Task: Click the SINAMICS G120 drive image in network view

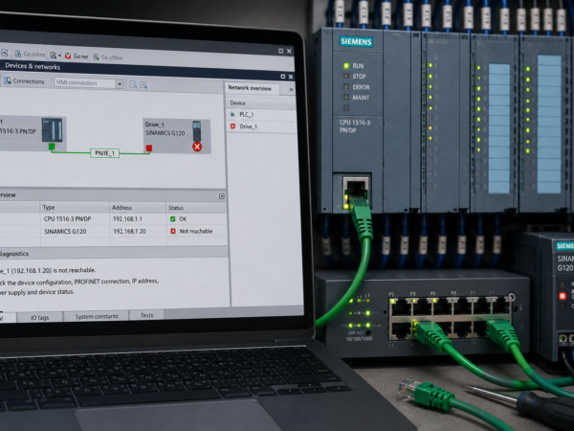Action: point(196,131)
